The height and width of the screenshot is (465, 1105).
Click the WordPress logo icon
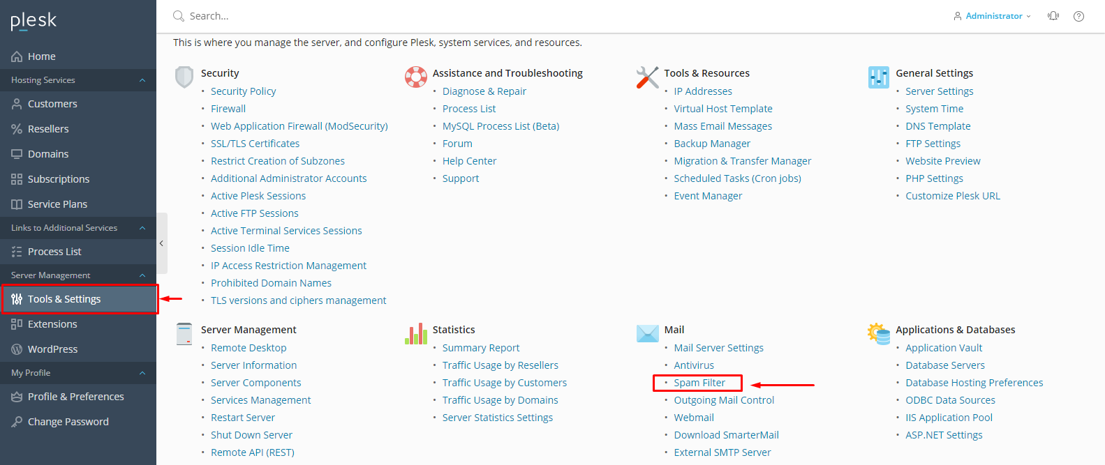(17, 349)
